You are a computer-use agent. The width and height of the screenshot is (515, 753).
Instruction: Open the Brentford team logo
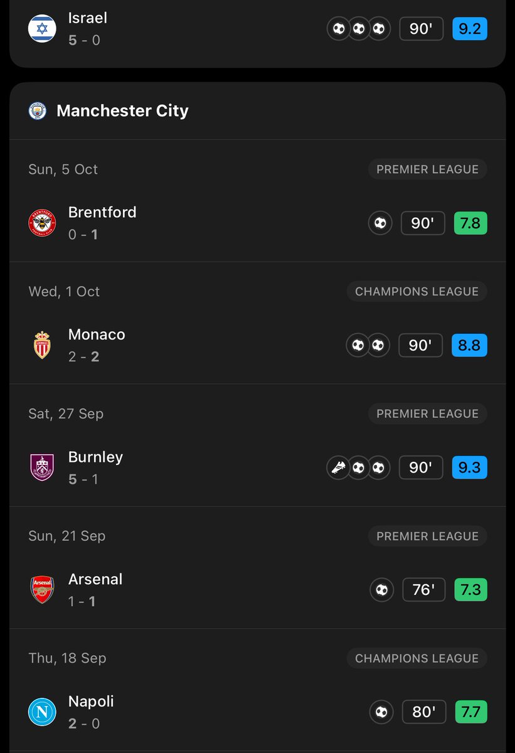coord(42,223)
